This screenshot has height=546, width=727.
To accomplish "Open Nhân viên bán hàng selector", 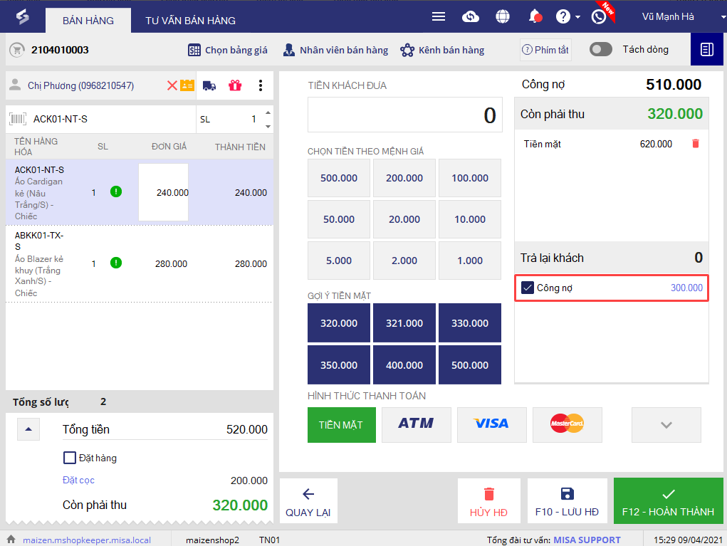I will click(x=335, y=50).
